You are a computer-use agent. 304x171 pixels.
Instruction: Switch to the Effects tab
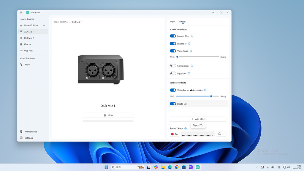pos(183,21)
